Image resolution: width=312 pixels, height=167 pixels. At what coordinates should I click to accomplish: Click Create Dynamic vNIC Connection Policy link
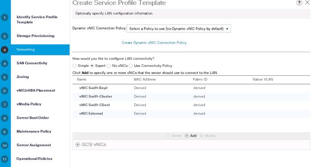(x=154, y=43)
